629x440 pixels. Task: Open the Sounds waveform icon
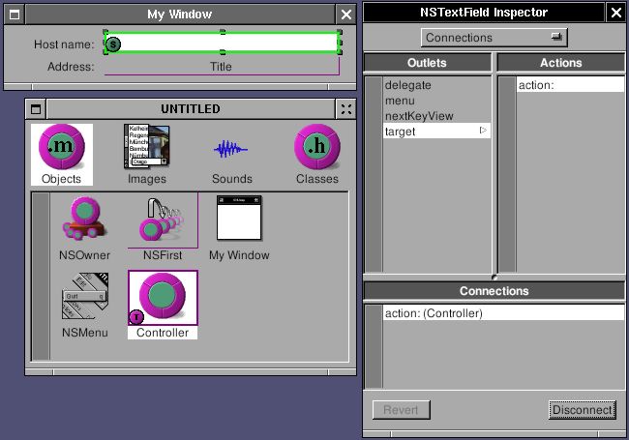click(231, 149)
